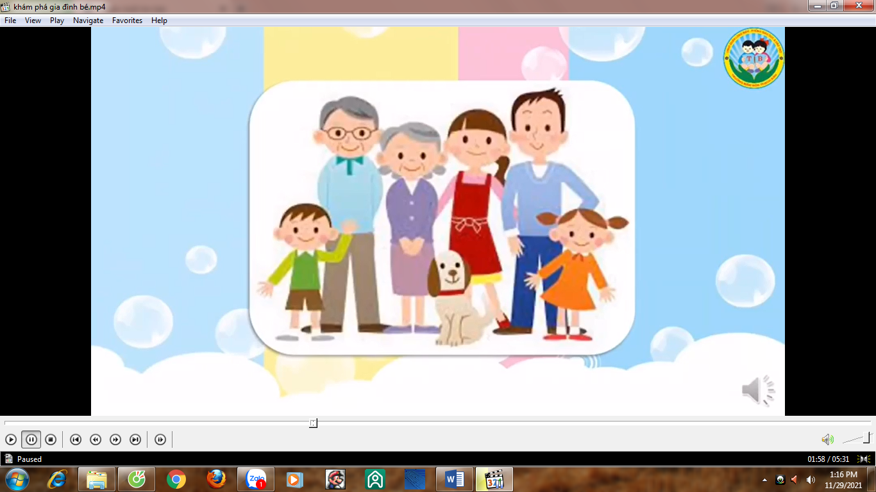Click the 01:58 / 05:31 time display
The height and width of the screenshot is (492, 876).
(828, 459)
